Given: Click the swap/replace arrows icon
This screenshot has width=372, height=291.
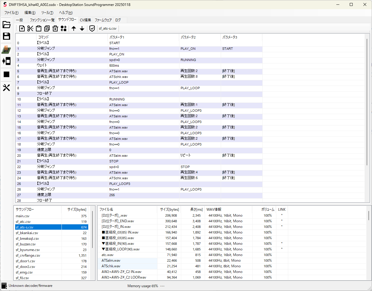Looking at the screenshot, I should tap(64, 28).
